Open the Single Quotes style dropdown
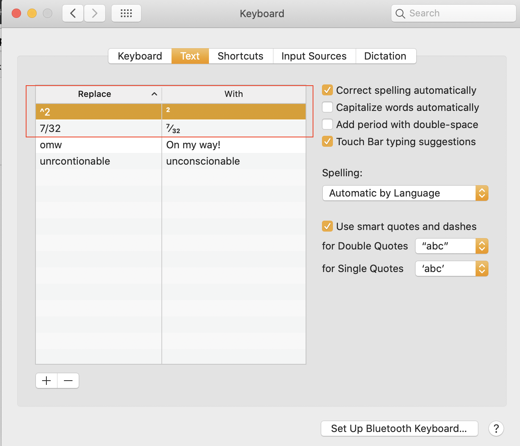 point(451,269)
